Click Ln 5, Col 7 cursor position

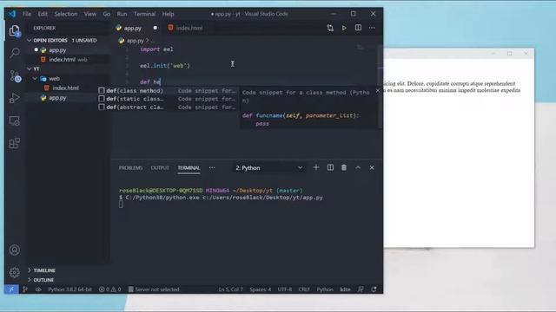click(230, 289)
